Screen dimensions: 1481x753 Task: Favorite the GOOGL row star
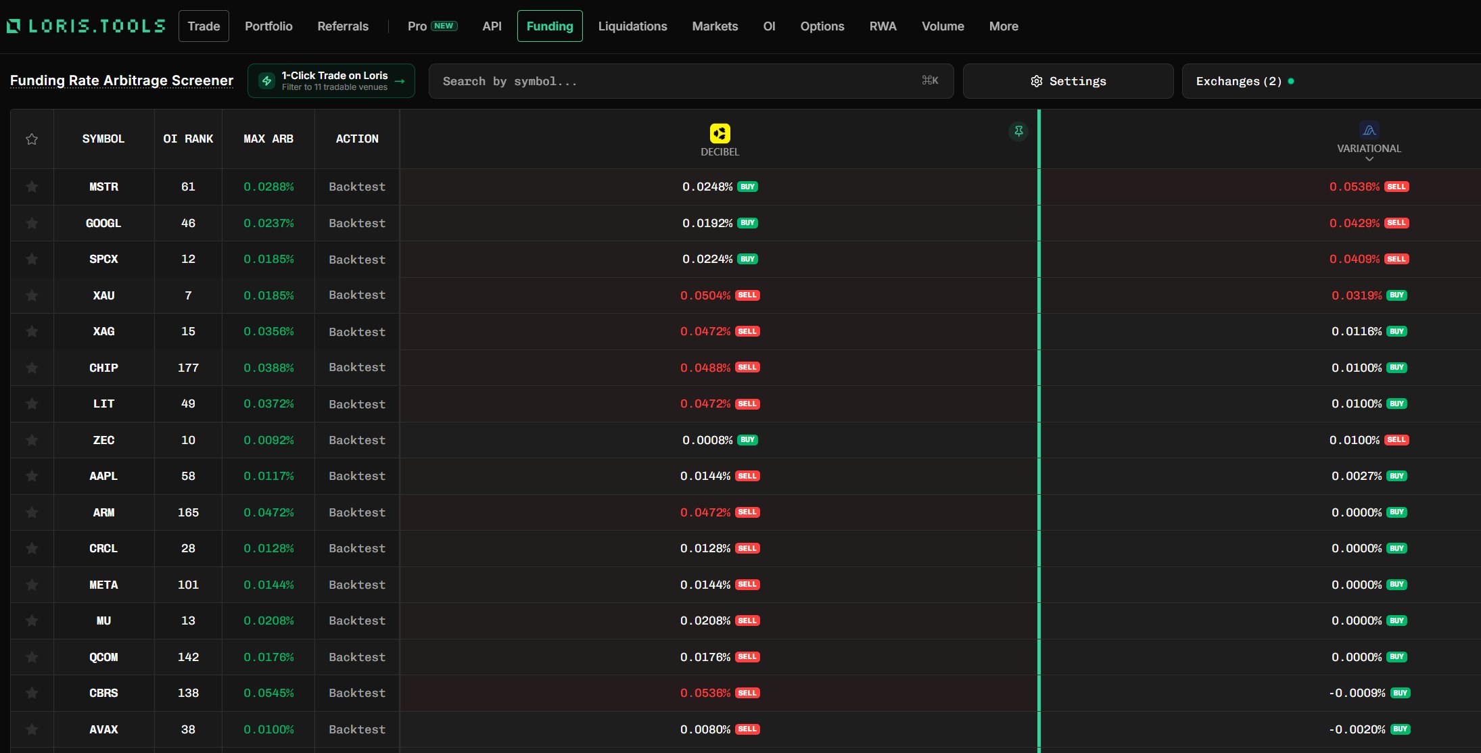[32, 223]
